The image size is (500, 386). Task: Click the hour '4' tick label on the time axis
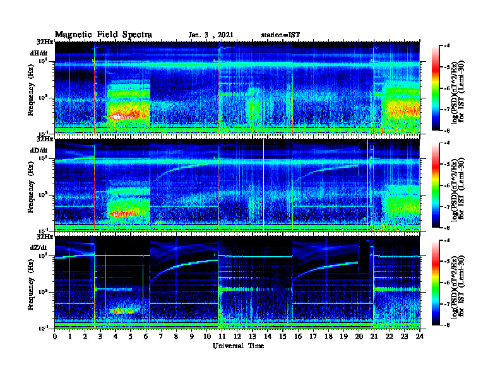(116, 337)
